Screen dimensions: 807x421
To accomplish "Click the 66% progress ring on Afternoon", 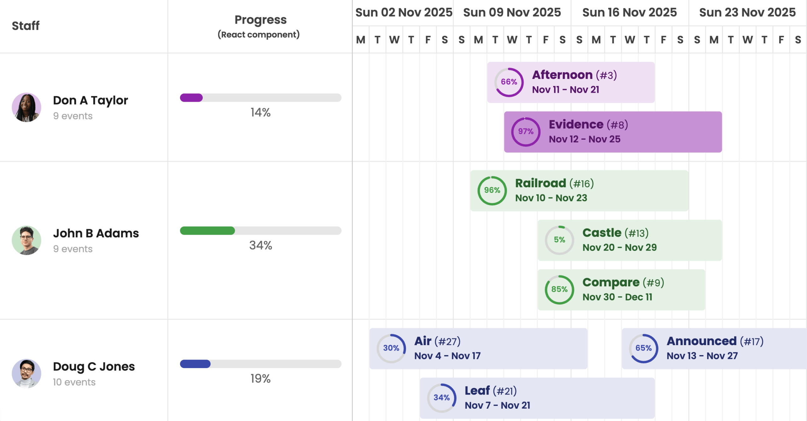I will coord(509,82).
